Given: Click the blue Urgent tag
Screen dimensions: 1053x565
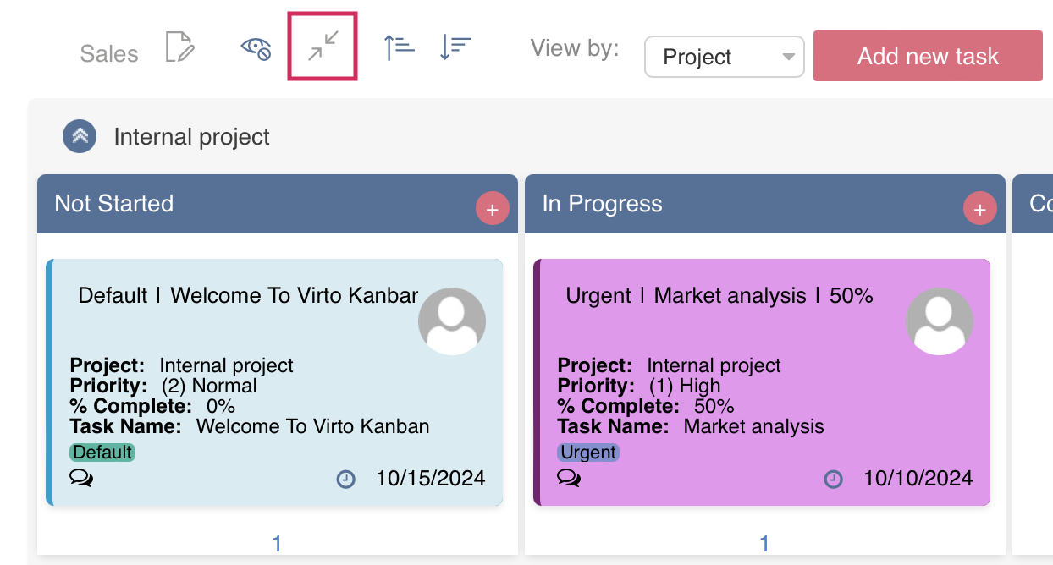Looking at the screenshot, I should pyautogui.click(x=589, y=453).
